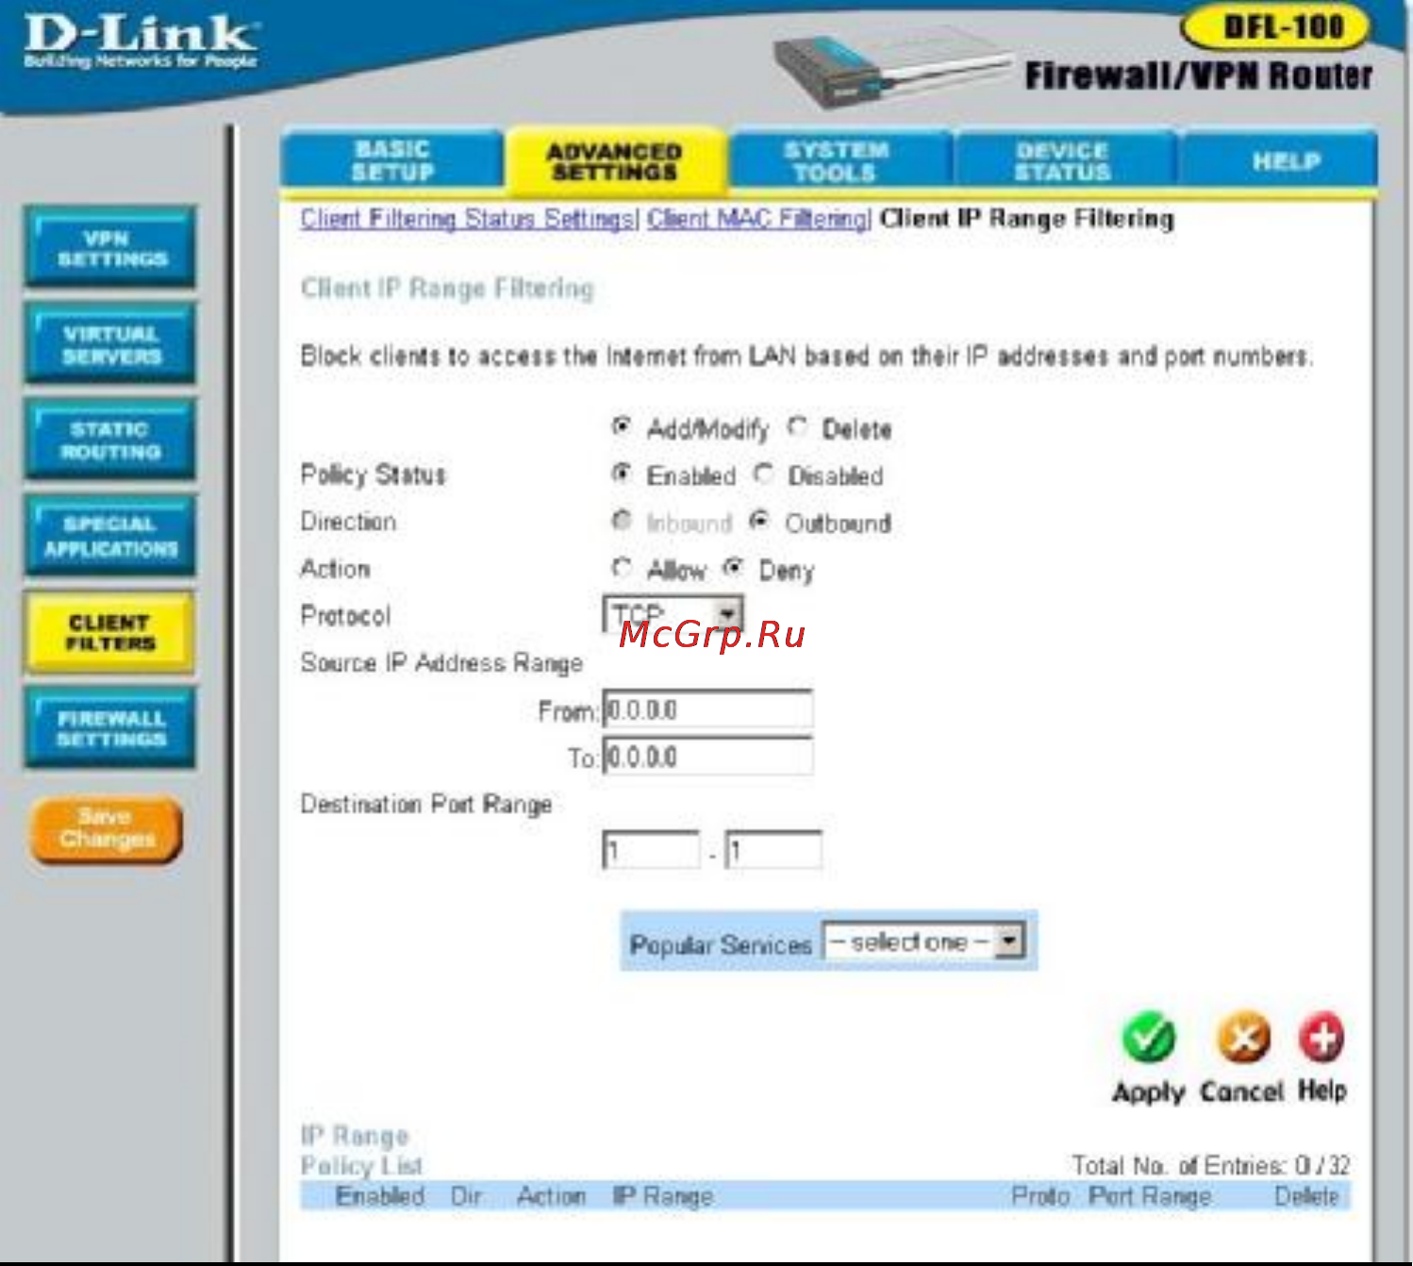1413x1266 pixels.
Task: Click the Apply text label
Action: click(1148, 1092)
